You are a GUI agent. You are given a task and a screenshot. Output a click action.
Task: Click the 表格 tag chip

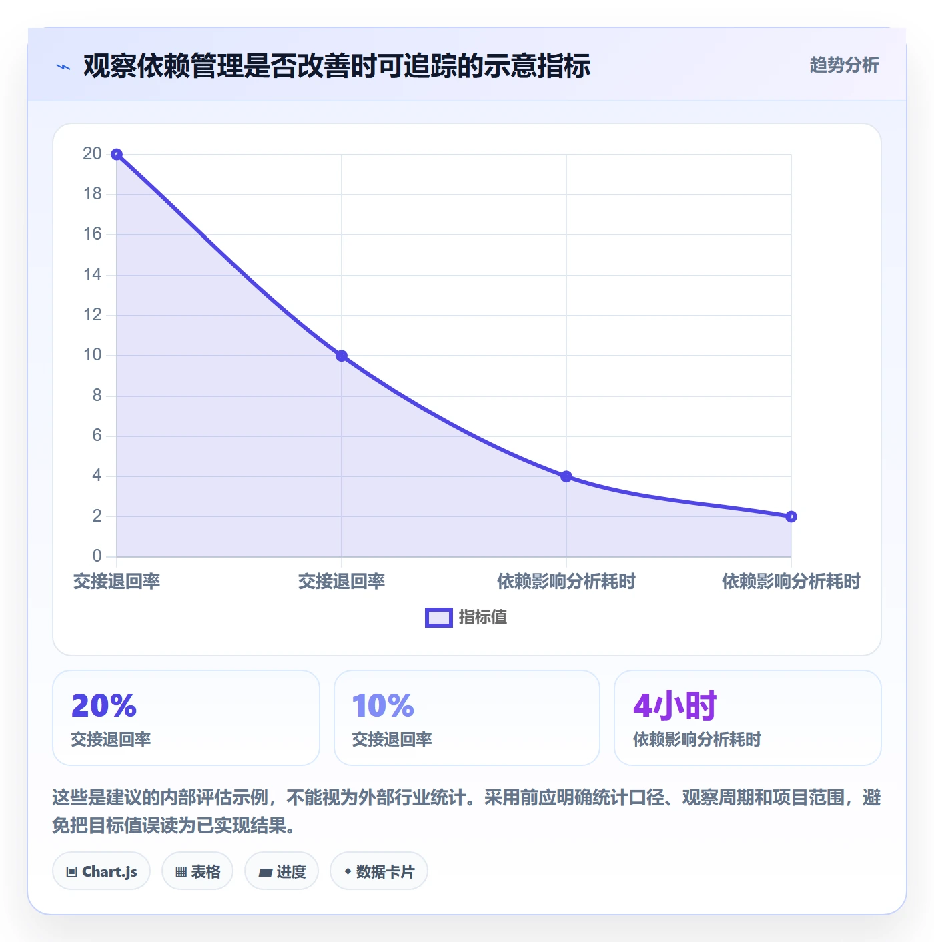197,871
